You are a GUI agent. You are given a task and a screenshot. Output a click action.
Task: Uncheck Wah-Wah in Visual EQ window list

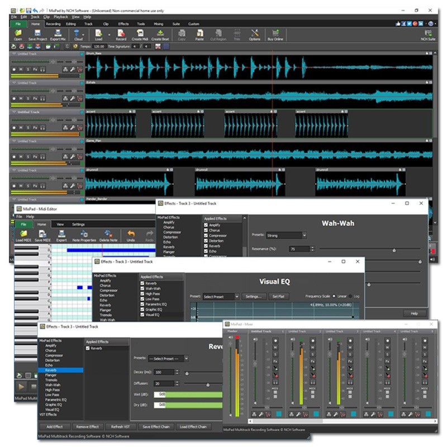(142, 288)
